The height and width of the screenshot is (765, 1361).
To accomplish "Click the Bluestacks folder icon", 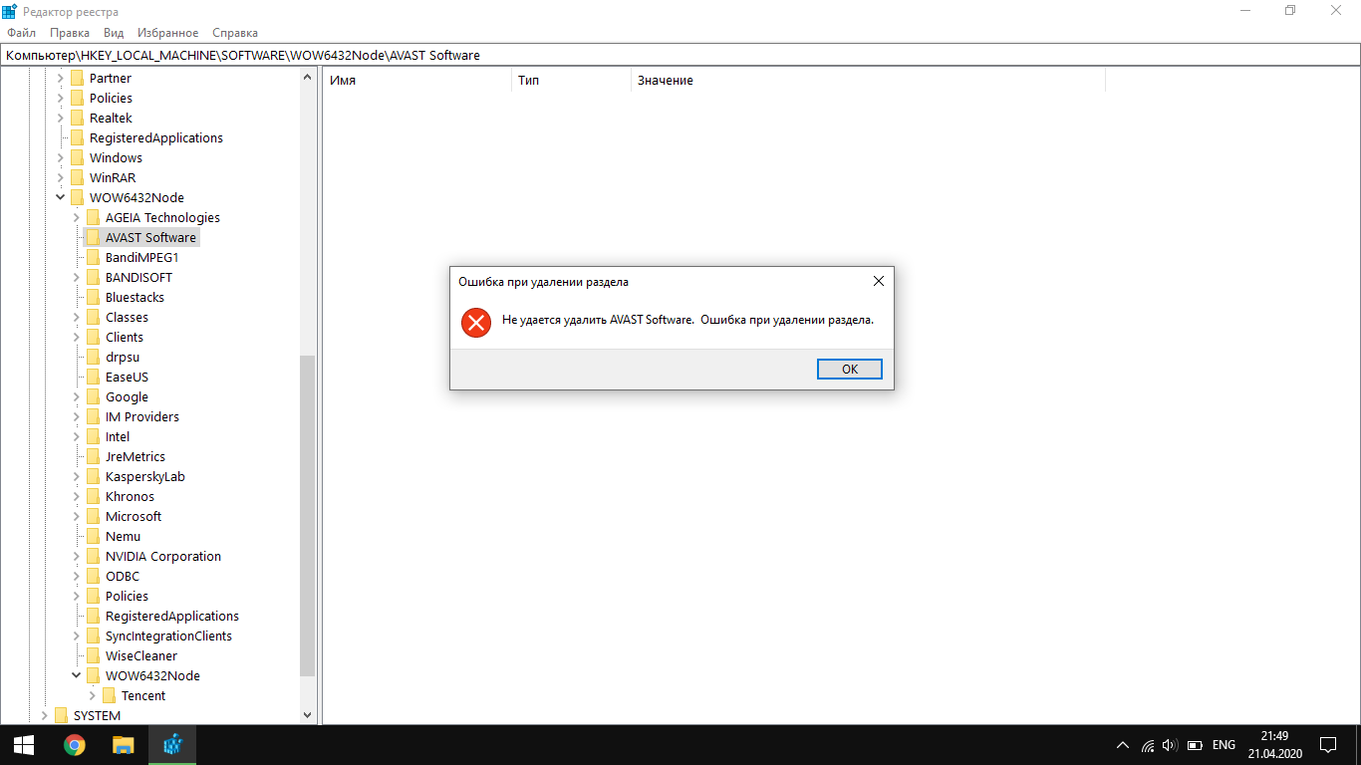I will (x=93, y=297).
